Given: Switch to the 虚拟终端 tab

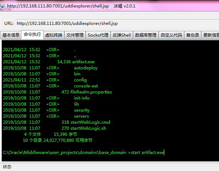Looking at the screenshot, I should tap(54, 35).
